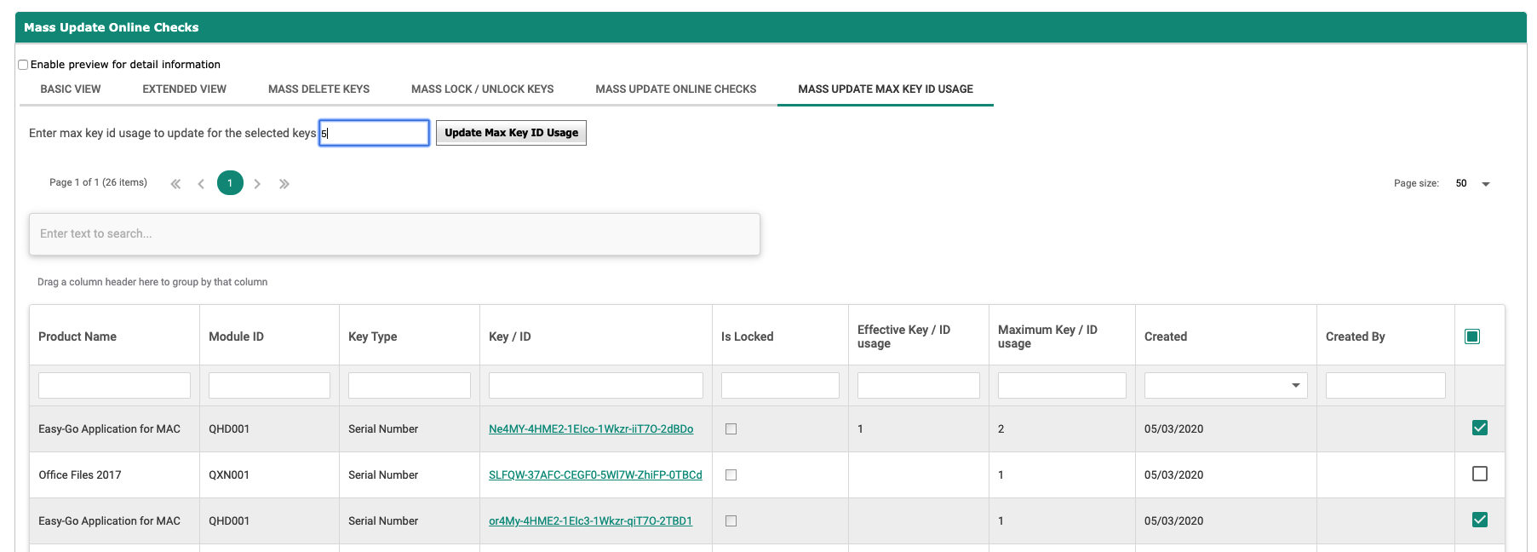
Task: Select page 1 in the pager
Action: 230,183
